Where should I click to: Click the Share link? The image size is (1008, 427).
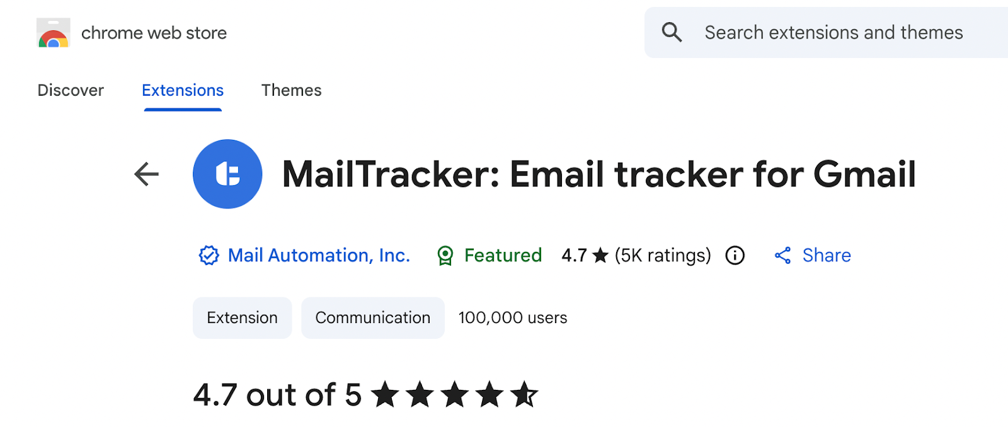coord(826,255)
